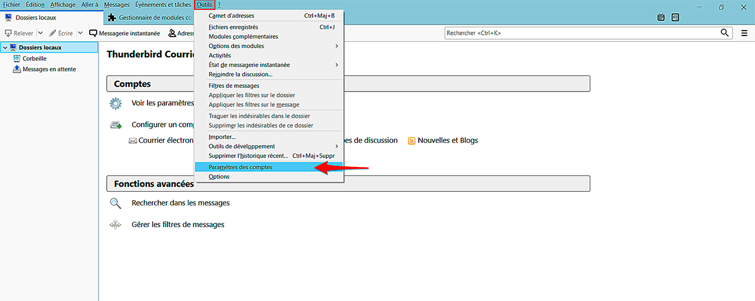755x301 pixels.
Task: Select Activités menu entry
Action: pos(270,55)
